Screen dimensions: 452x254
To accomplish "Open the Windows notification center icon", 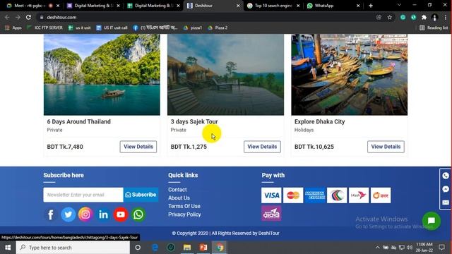I will 441,248.
